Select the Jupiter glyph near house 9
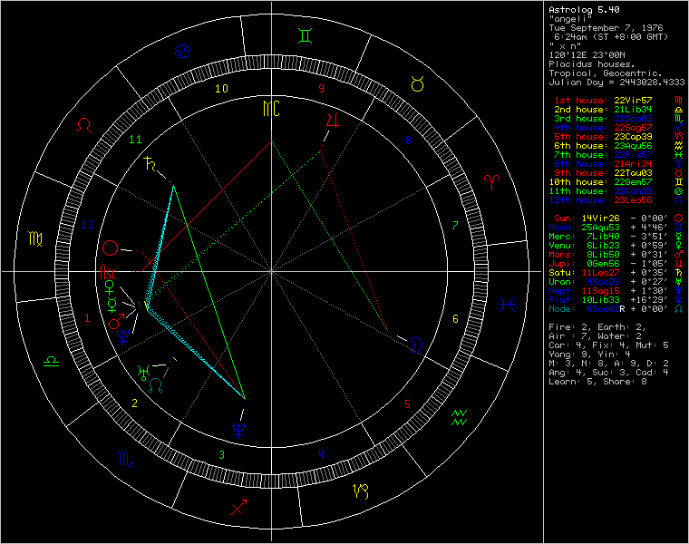 pyautogui.click(x=335, y=119)
